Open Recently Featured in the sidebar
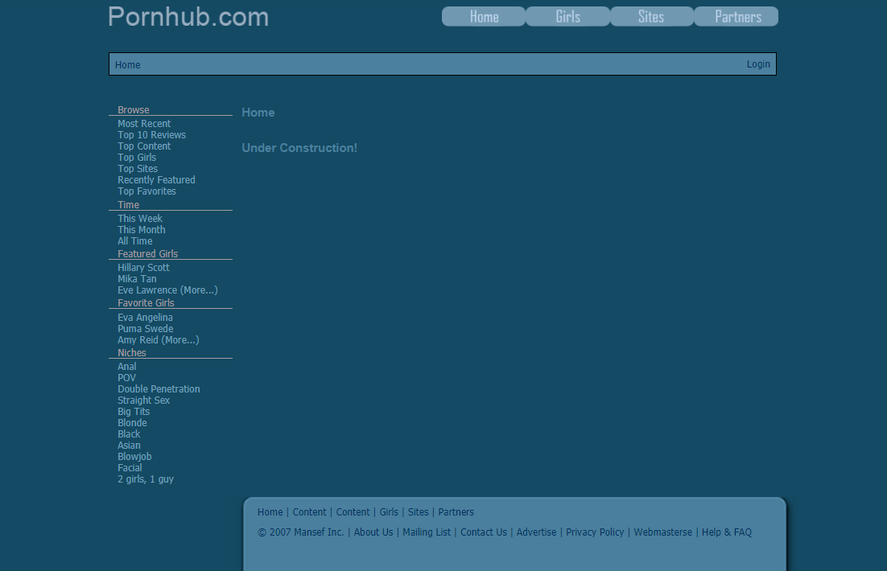Screen dimensions: 887x571 pyautogui.click(x=157, y=180)
